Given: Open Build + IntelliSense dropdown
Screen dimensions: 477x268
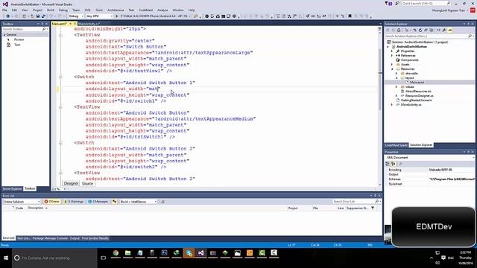Looking at the screenshot, I should (x=139, y=202).
